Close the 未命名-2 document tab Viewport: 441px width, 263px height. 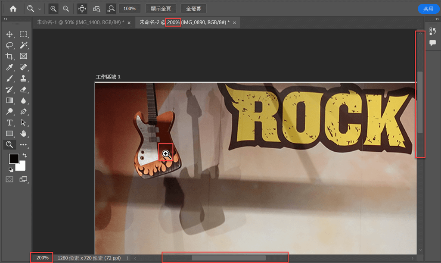pyautogui.click(x=234, y=23)
